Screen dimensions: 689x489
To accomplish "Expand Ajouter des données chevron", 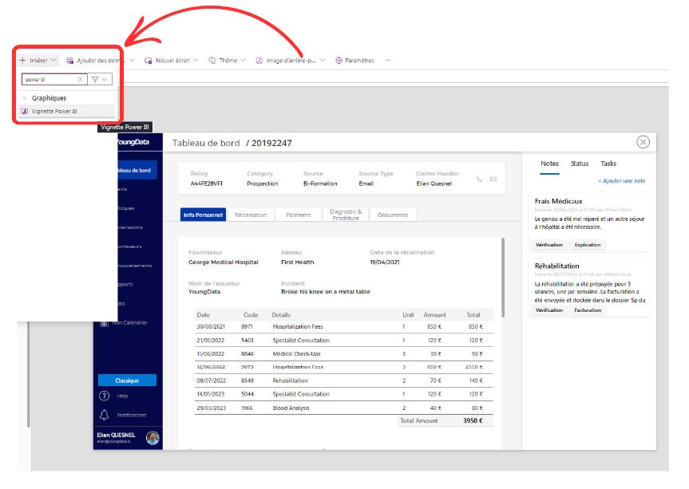I will click(x=132, y=60).
